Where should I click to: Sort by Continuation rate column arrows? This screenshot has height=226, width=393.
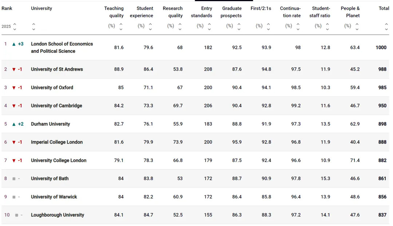point(298,26)
